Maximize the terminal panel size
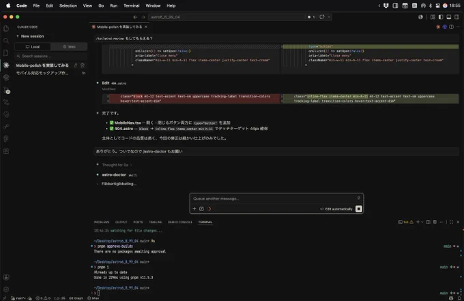464x301 pixels. pyautogui.click(x=451, y=222)
